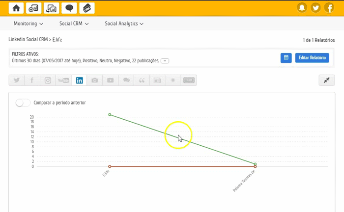Image resolution: width=344 pixels, height=212 pixels.
Task: Click the Facebook icon in the header
Action: pyautogui.click(x=329, y=8)
